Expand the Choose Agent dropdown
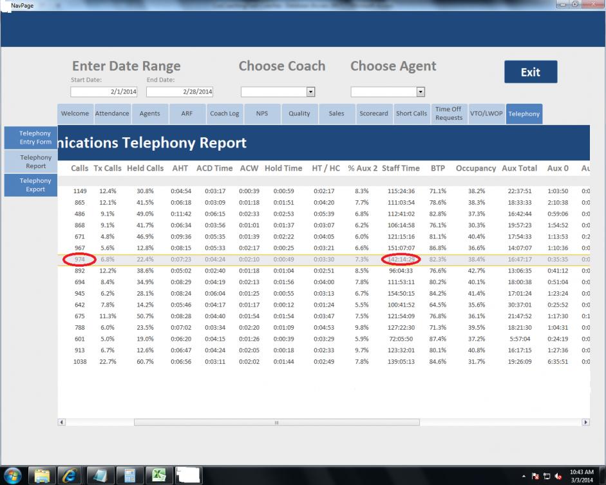 tap(421, 92)
